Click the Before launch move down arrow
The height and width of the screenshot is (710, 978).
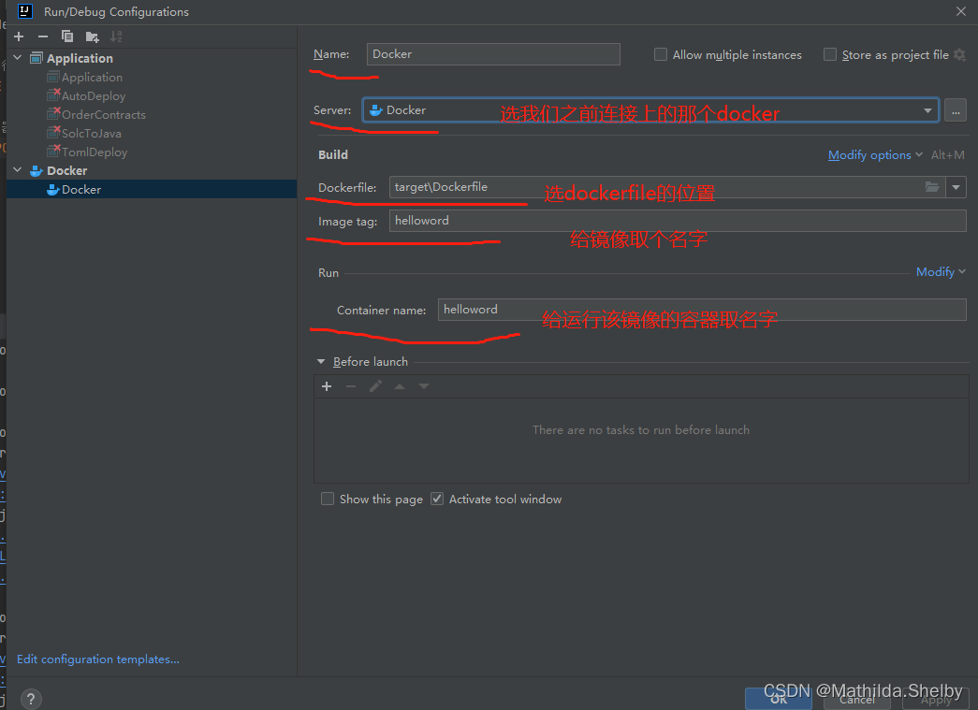(x=424, y=386)
